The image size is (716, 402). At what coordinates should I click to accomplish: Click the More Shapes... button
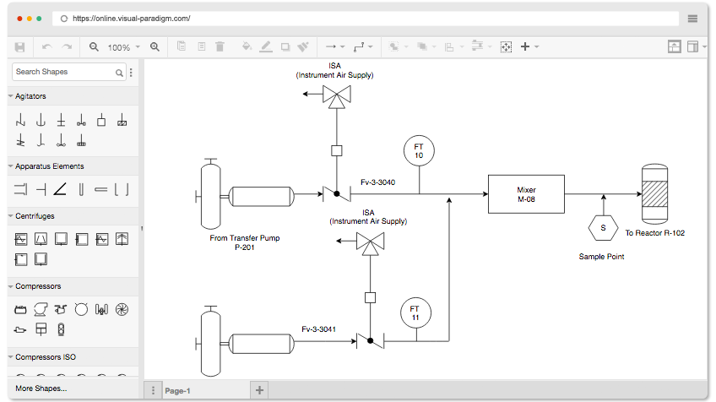pos(41,388)
